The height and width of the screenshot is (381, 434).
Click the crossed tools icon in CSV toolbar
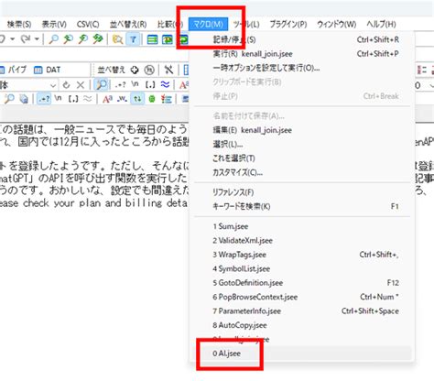(168, 70)
